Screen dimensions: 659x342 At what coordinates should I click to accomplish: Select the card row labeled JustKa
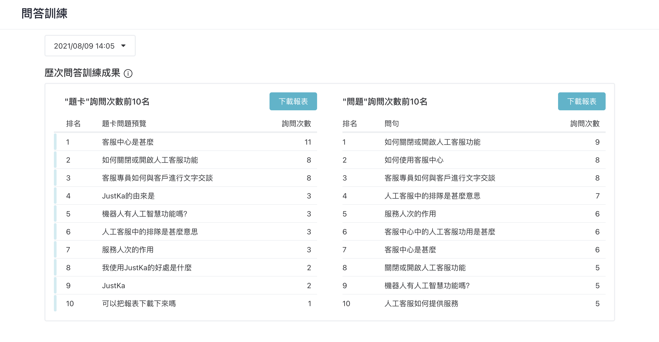185,286
